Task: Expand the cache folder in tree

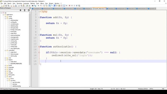Action: click(5, 16)
